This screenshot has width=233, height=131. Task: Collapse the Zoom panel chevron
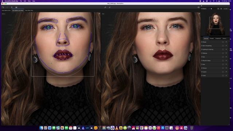[x=202, y=9]
